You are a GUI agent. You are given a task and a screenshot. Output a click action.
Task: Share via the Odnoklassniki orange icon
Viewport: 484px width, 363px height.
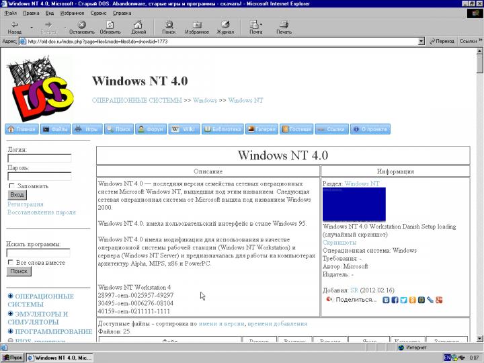pos(413,300)
